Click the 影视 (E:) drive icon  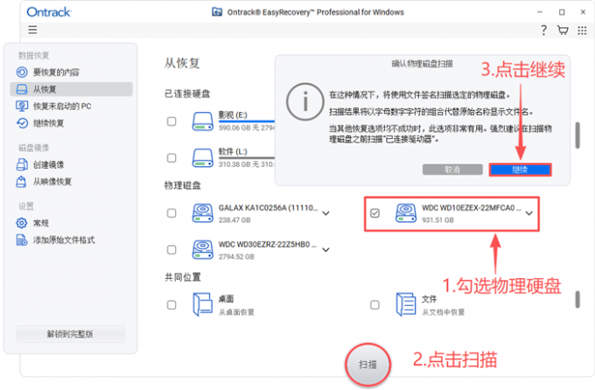click(x=203, y=122)
